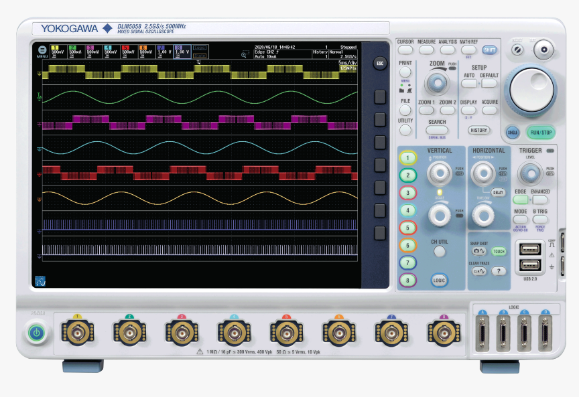Open the 5ms/div time base readout

[x=347, y=62]
